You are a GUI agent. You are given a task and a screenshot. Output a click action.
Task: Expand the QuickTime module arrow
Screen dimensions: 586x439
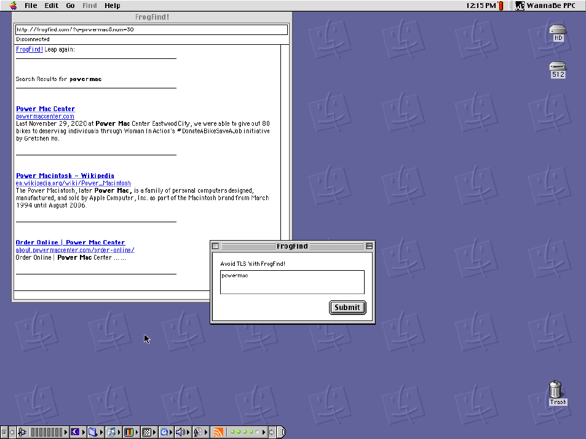coord(171,432)
